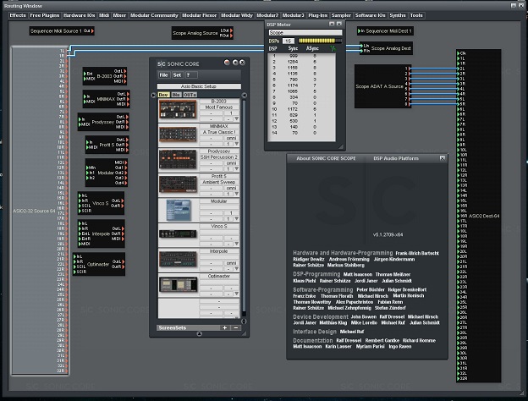This screenshot has width=528, height=401.
Task: Click the red minimize button of Sonic Core panel
Action: pos(227,63)
